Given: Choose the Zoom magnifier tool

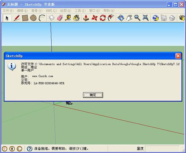Looking at the screenshot, I should (137, 18).
